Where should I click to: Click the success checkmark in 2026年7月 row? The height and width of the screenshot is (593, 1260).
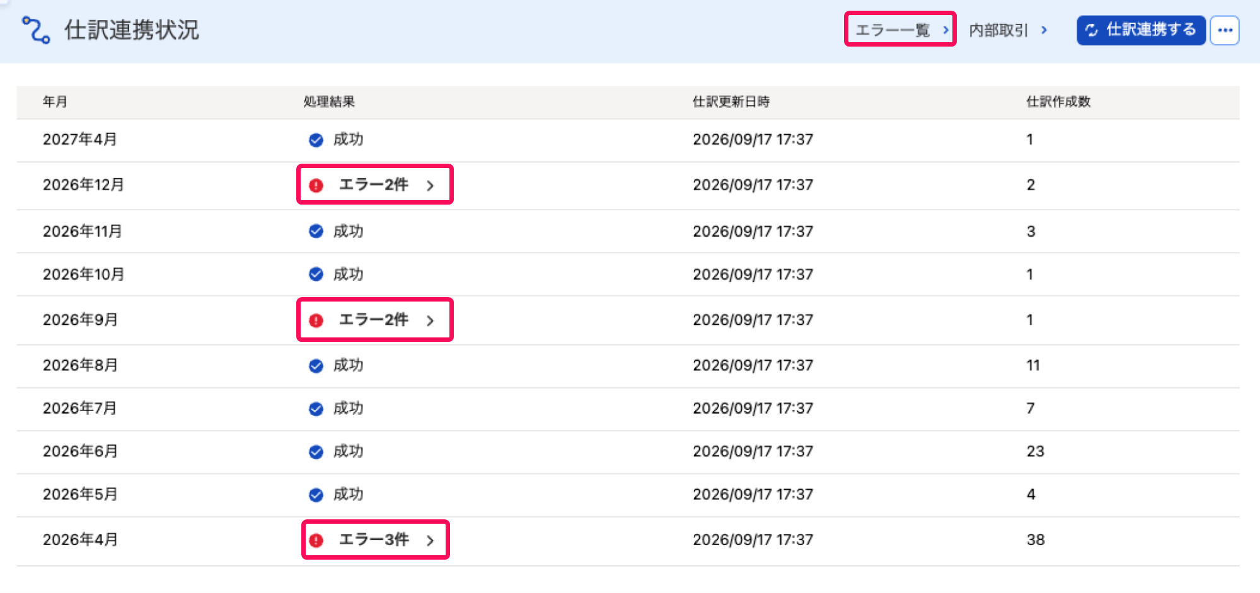pyautogui.click(x=316, y=409)
